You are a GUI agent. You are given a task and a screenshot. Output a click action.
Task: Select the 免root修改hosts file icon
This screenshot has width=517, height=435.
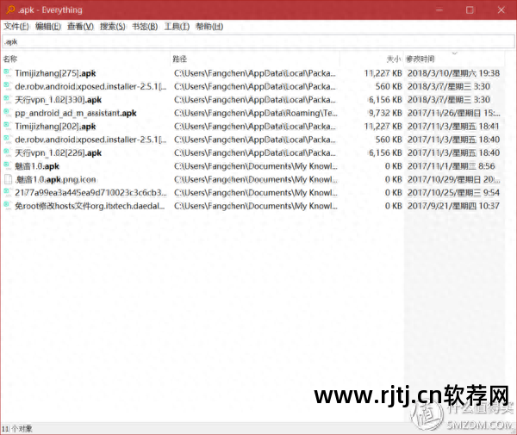tap(7, 206)
